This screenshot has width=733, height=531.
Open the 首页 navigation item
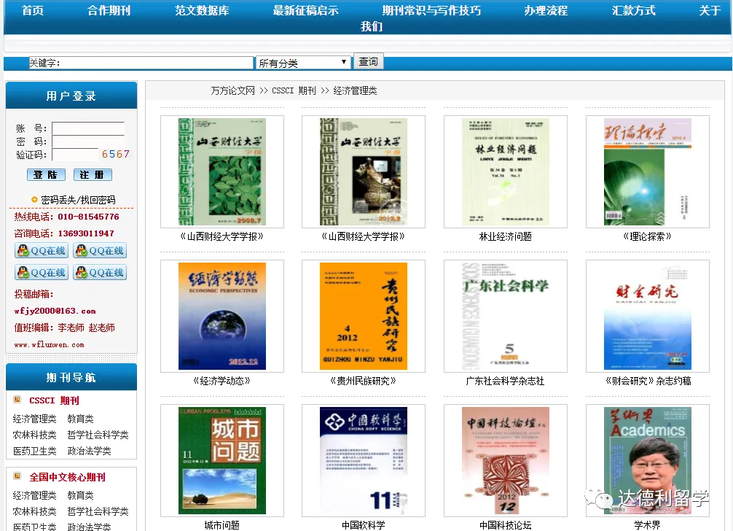click(x=33, y=10)
